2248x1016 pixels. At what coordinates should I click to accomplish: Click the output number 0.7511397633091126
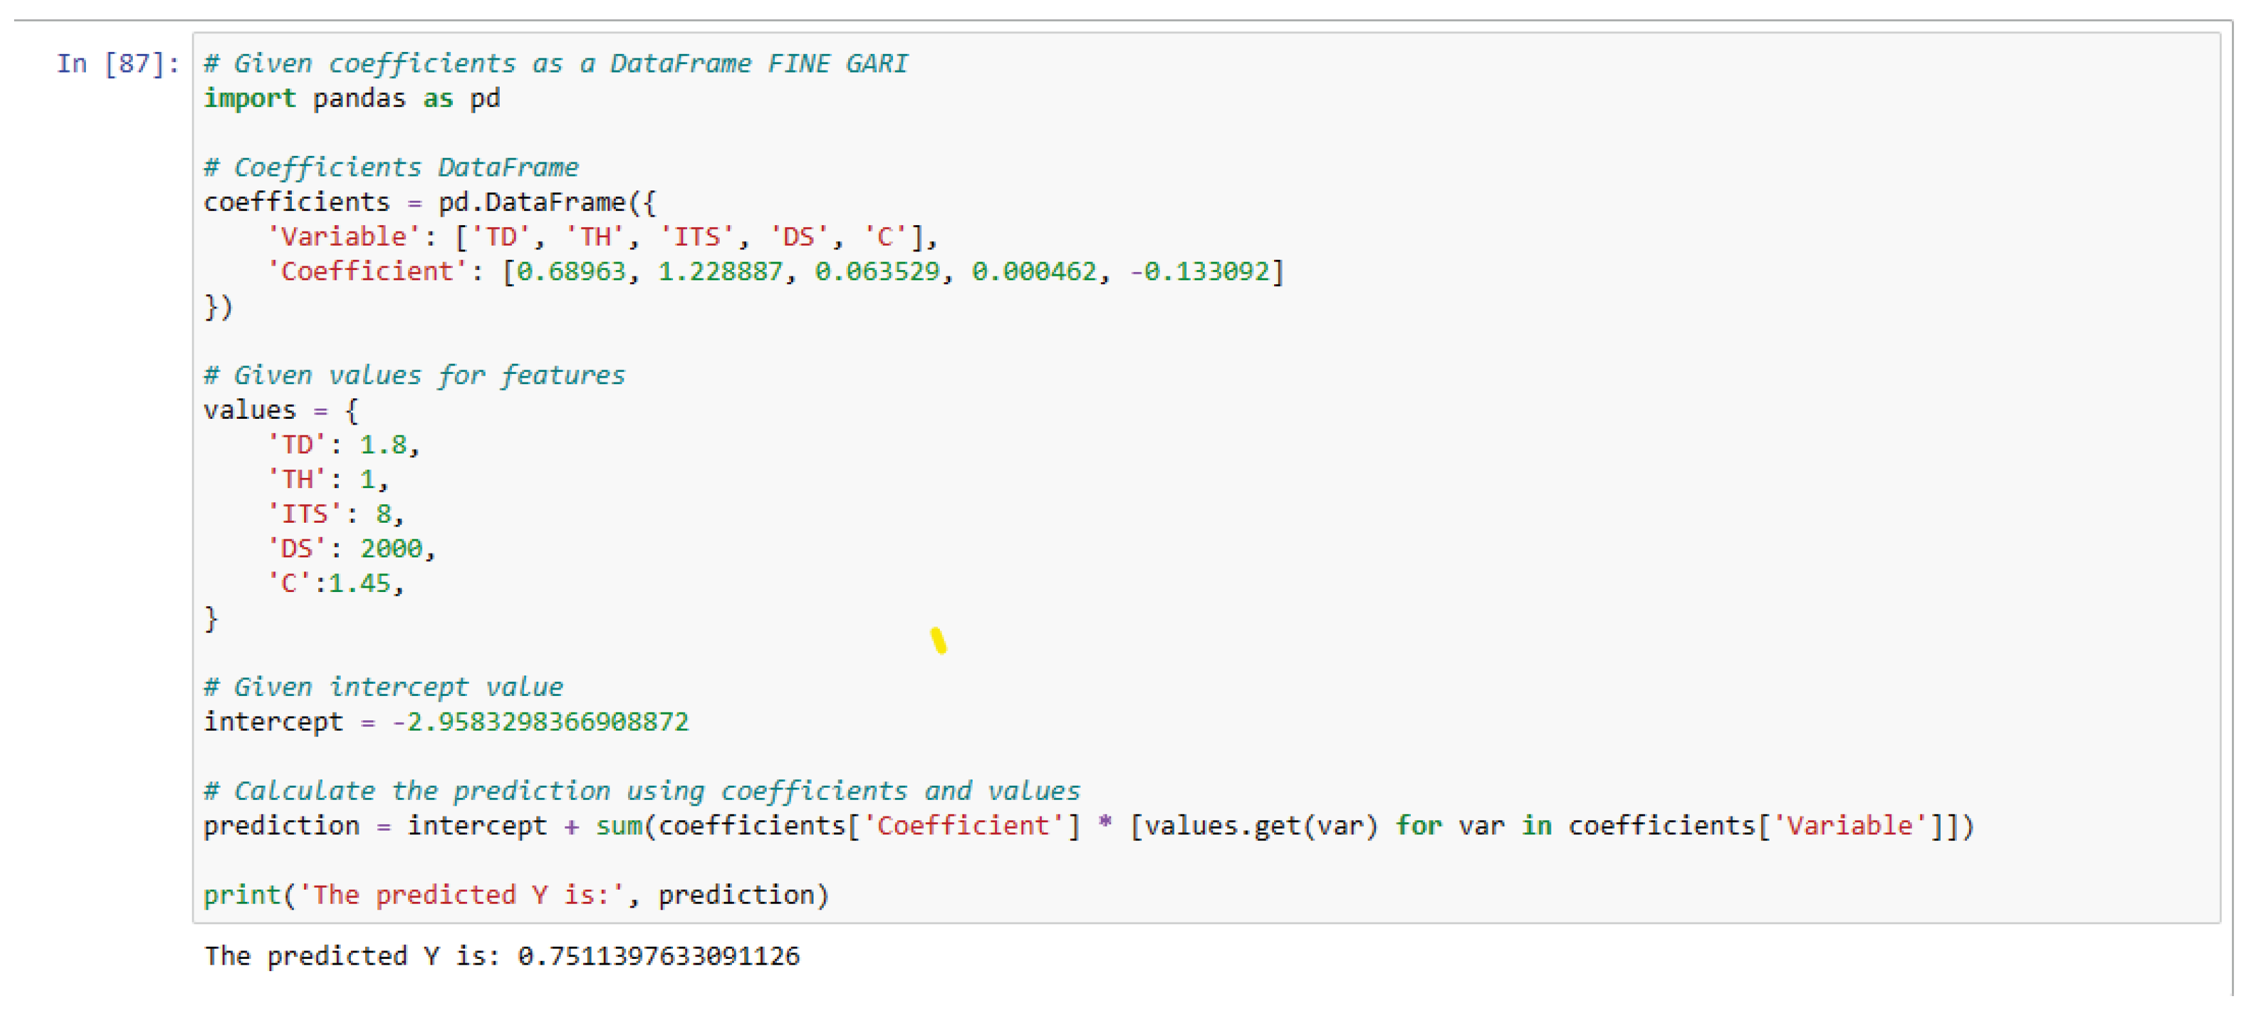658,956
